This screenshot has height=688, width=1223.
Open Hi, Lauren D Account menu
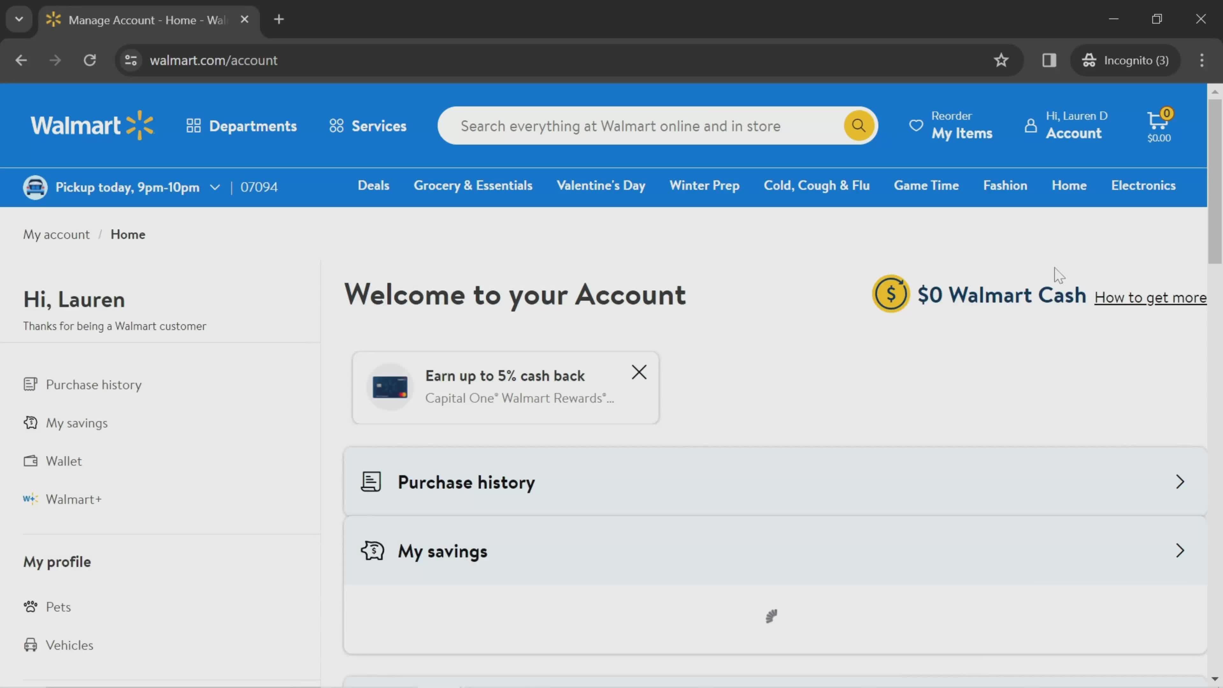[x=1066, y=126]
